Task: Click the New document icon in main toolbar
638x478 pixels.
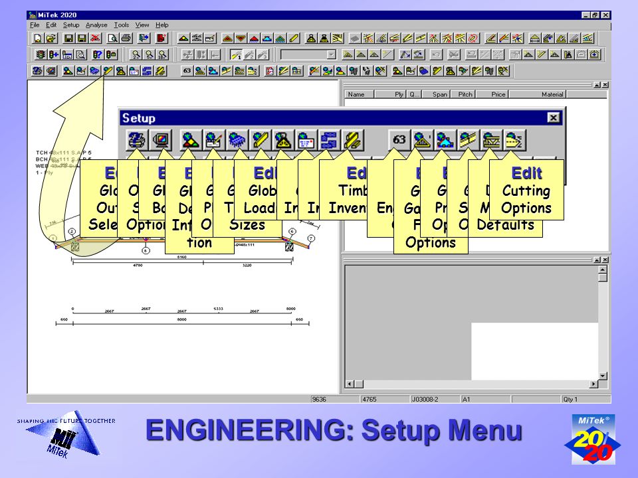Action: tap(37, 39)
